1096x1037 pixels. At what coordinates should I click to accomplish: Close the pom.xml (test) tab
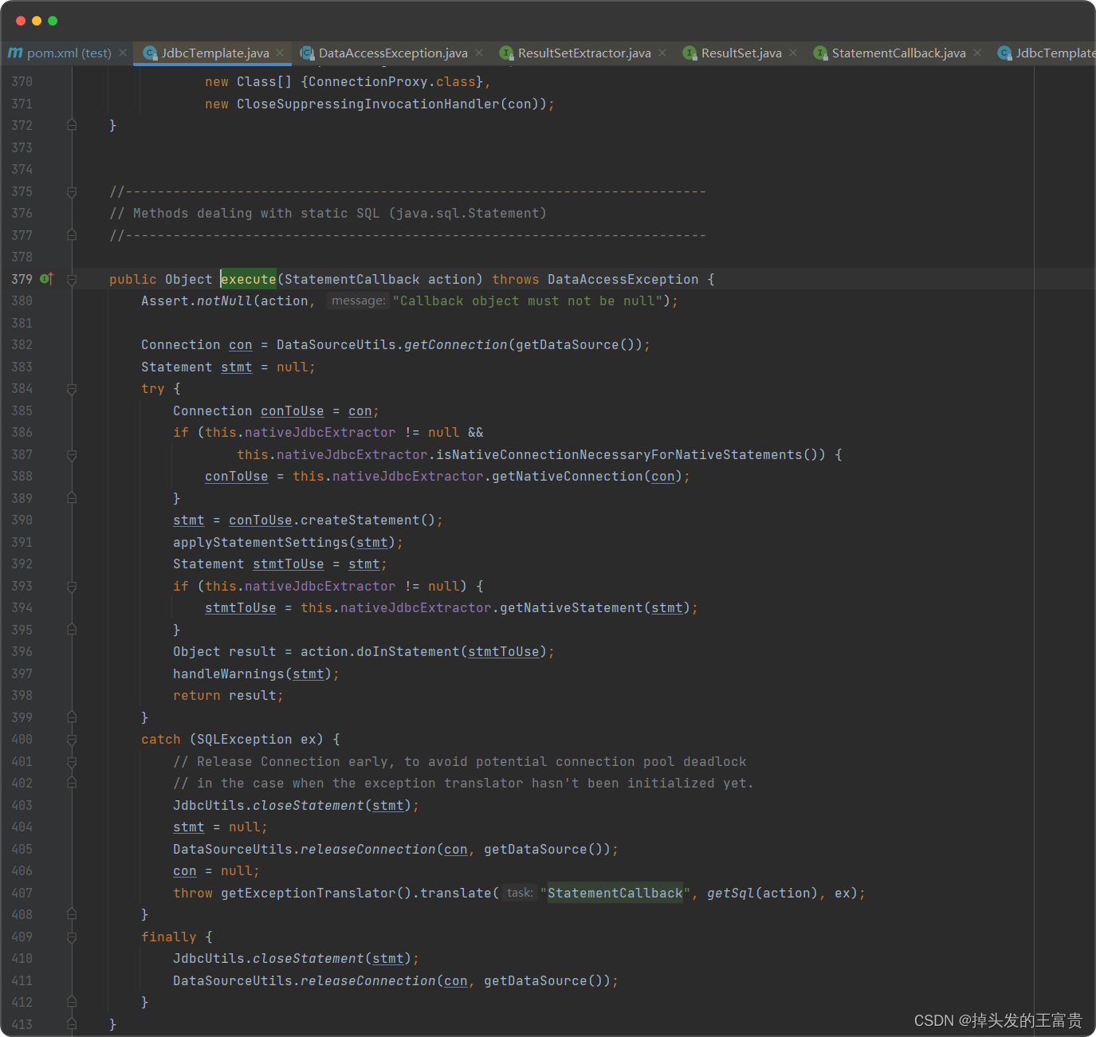click(123, 53)
